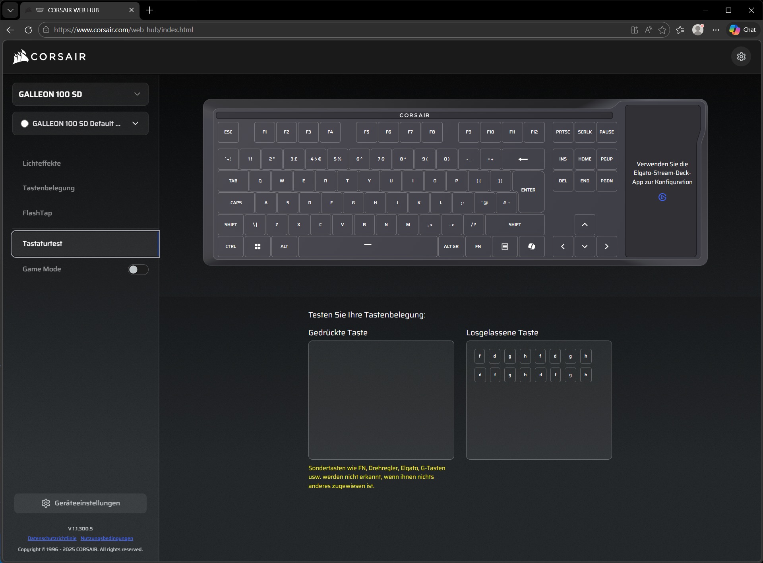Click the left arrow key

[563, 247]
